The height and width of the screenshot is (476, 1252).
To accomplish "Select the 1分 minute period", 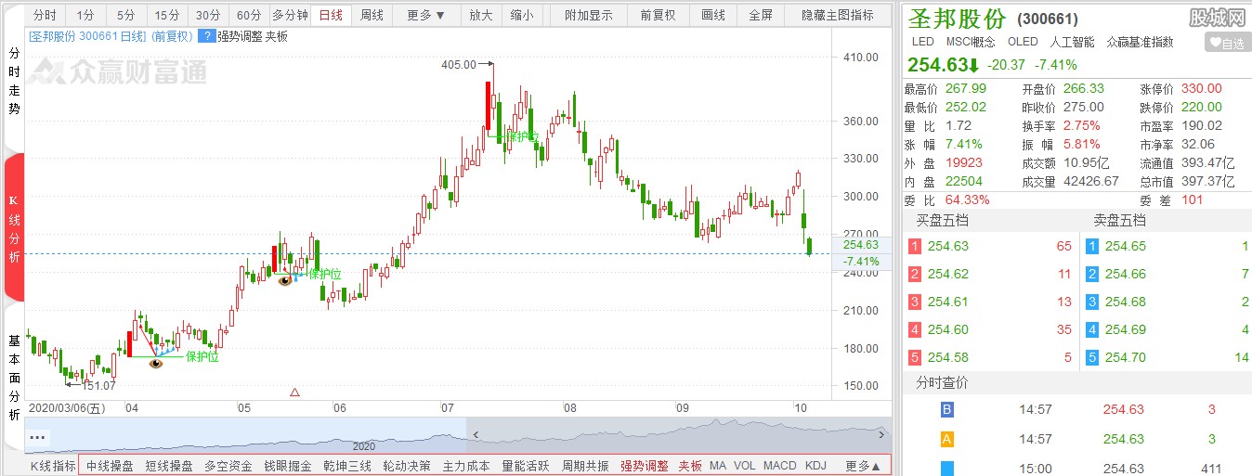I will (85, 15).
